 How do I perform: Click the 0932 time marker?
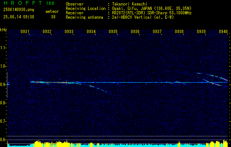pyautogui.click(x=47, y=31)
